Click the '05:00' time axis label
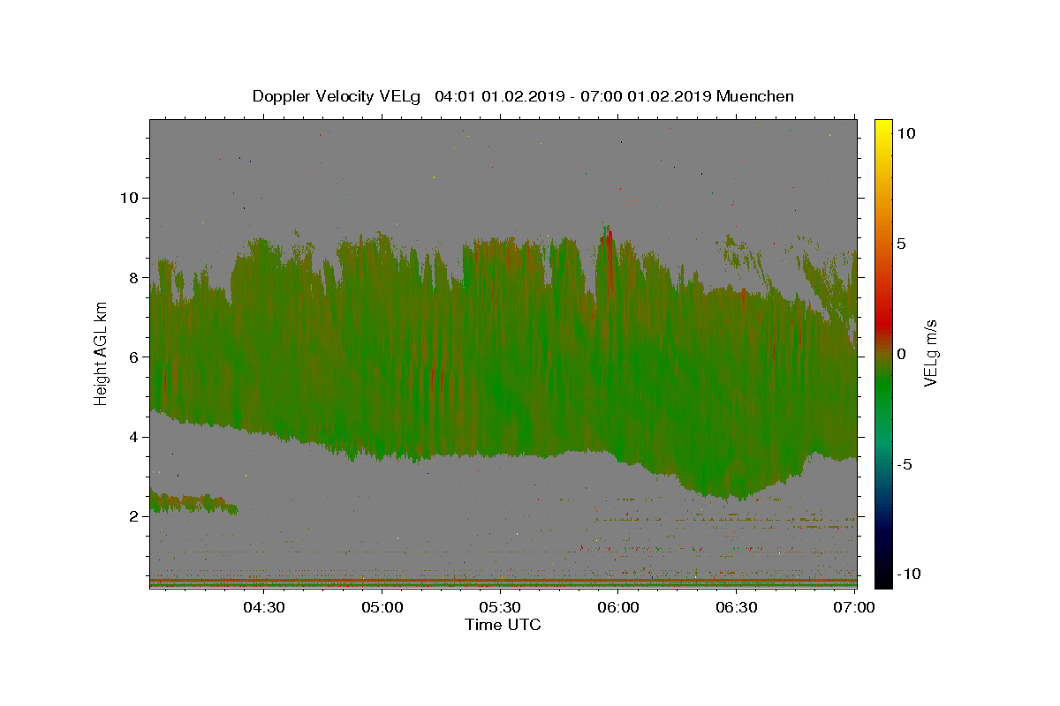This screenshot has width=1060, height=706. [382, 607]
